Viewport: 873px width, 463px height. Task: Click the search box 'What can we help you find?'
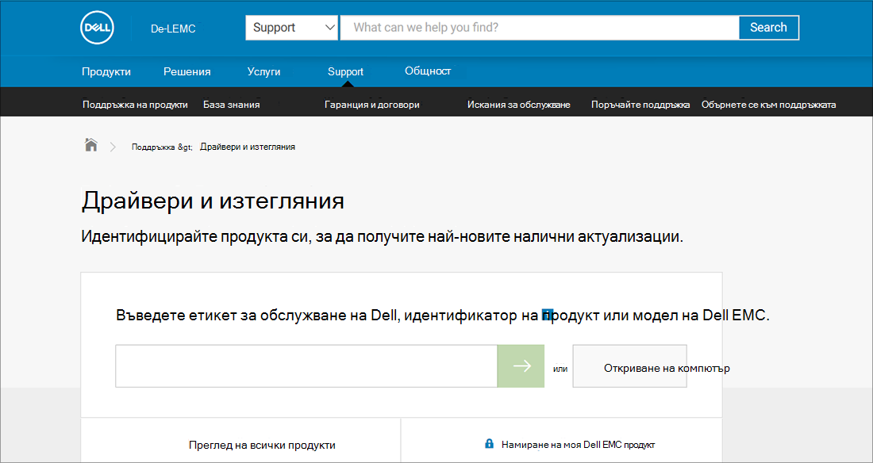(540, 27)
